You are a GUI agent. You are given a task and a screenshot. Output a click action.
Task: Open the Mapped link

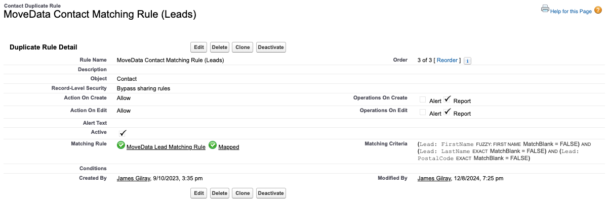pyautogui.click(x=229, y=147)
